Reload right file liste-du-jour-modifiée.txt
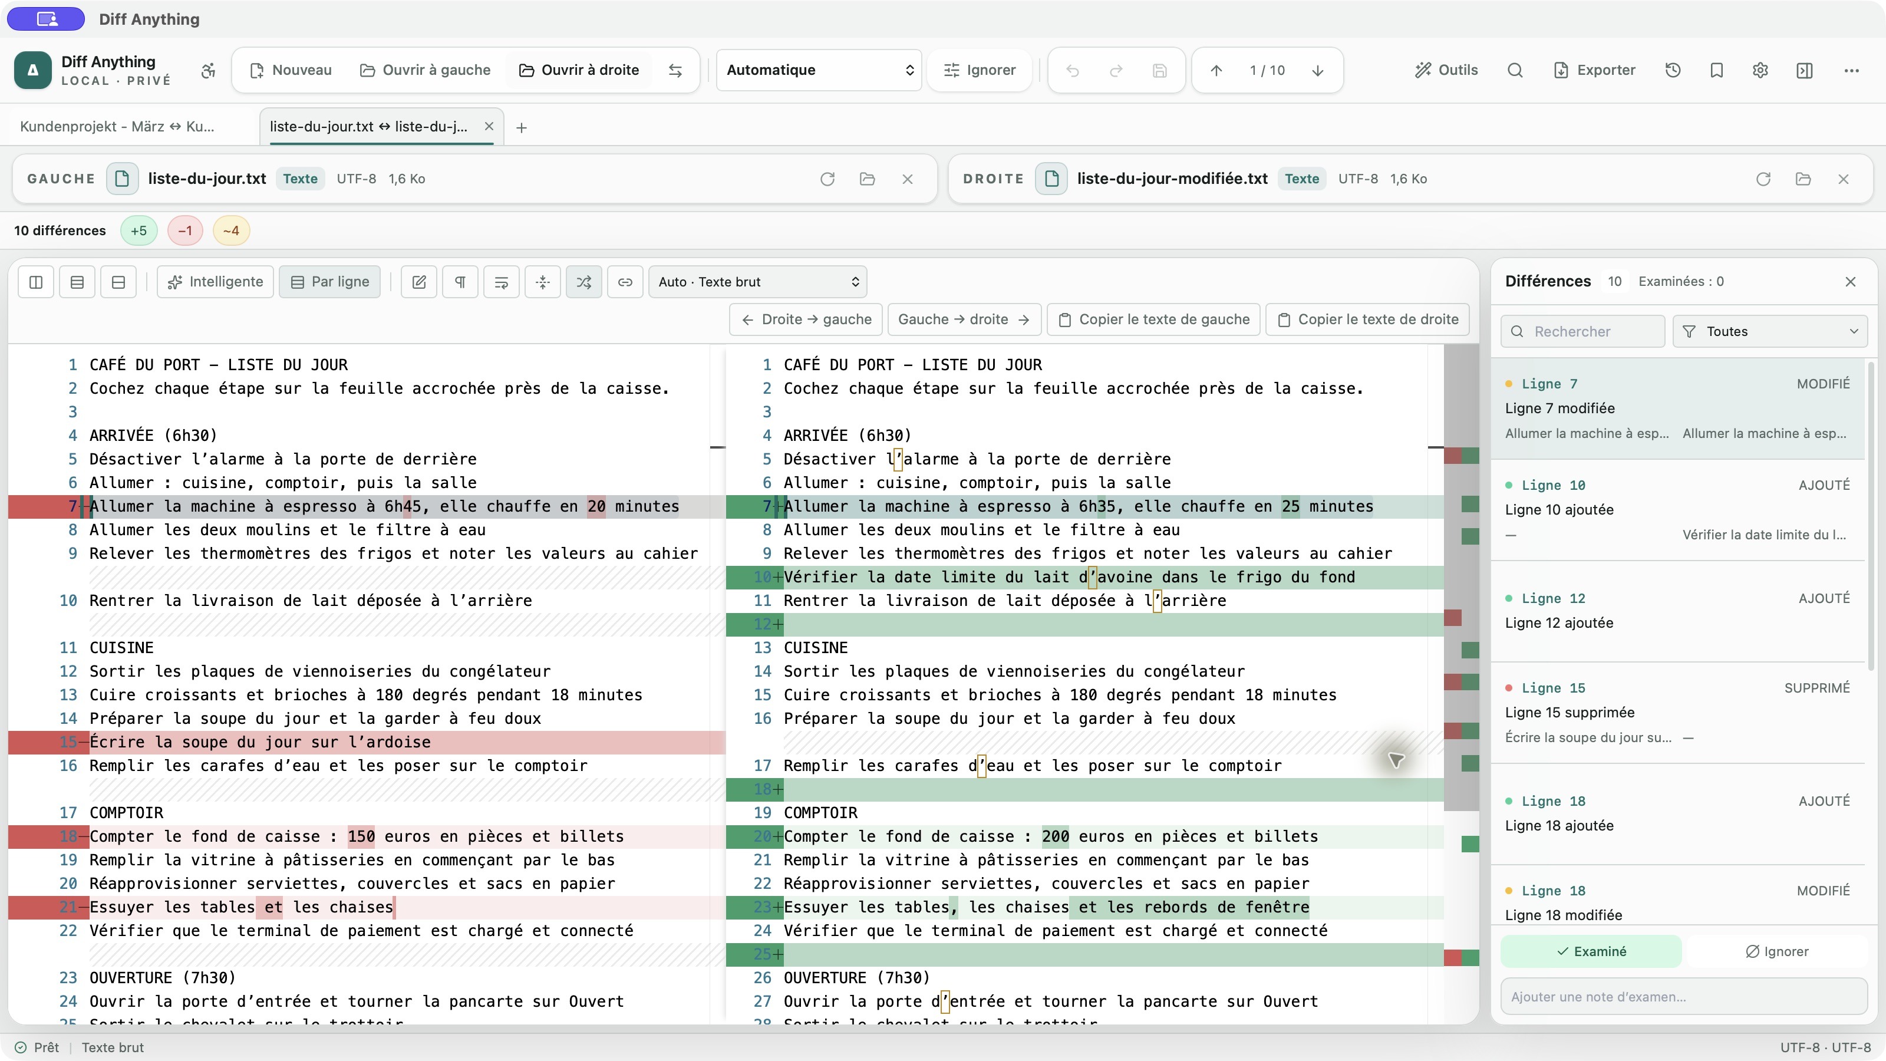 1763,179
